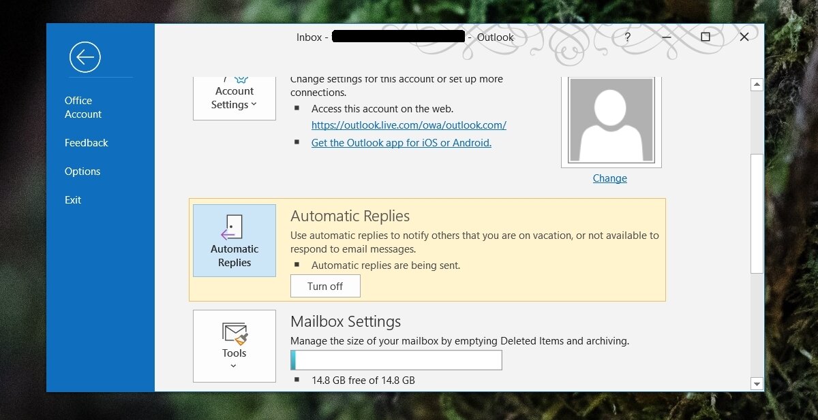The image size is (818, 420).
Task: Choose Exit in the sidebar
Action: (73, 200)
